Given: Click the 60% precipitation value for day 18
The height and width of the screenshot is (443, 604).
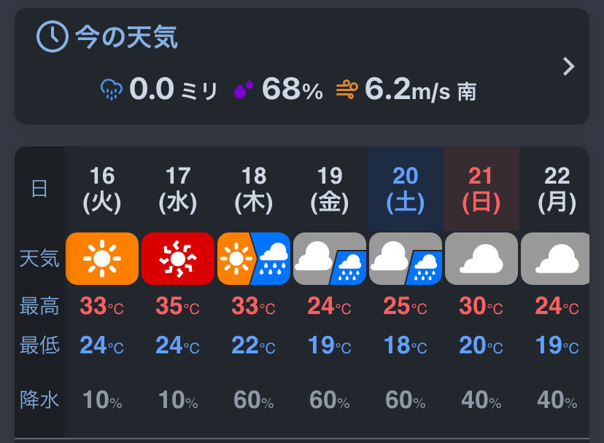Looking at the screenshot, I should 254,400.
